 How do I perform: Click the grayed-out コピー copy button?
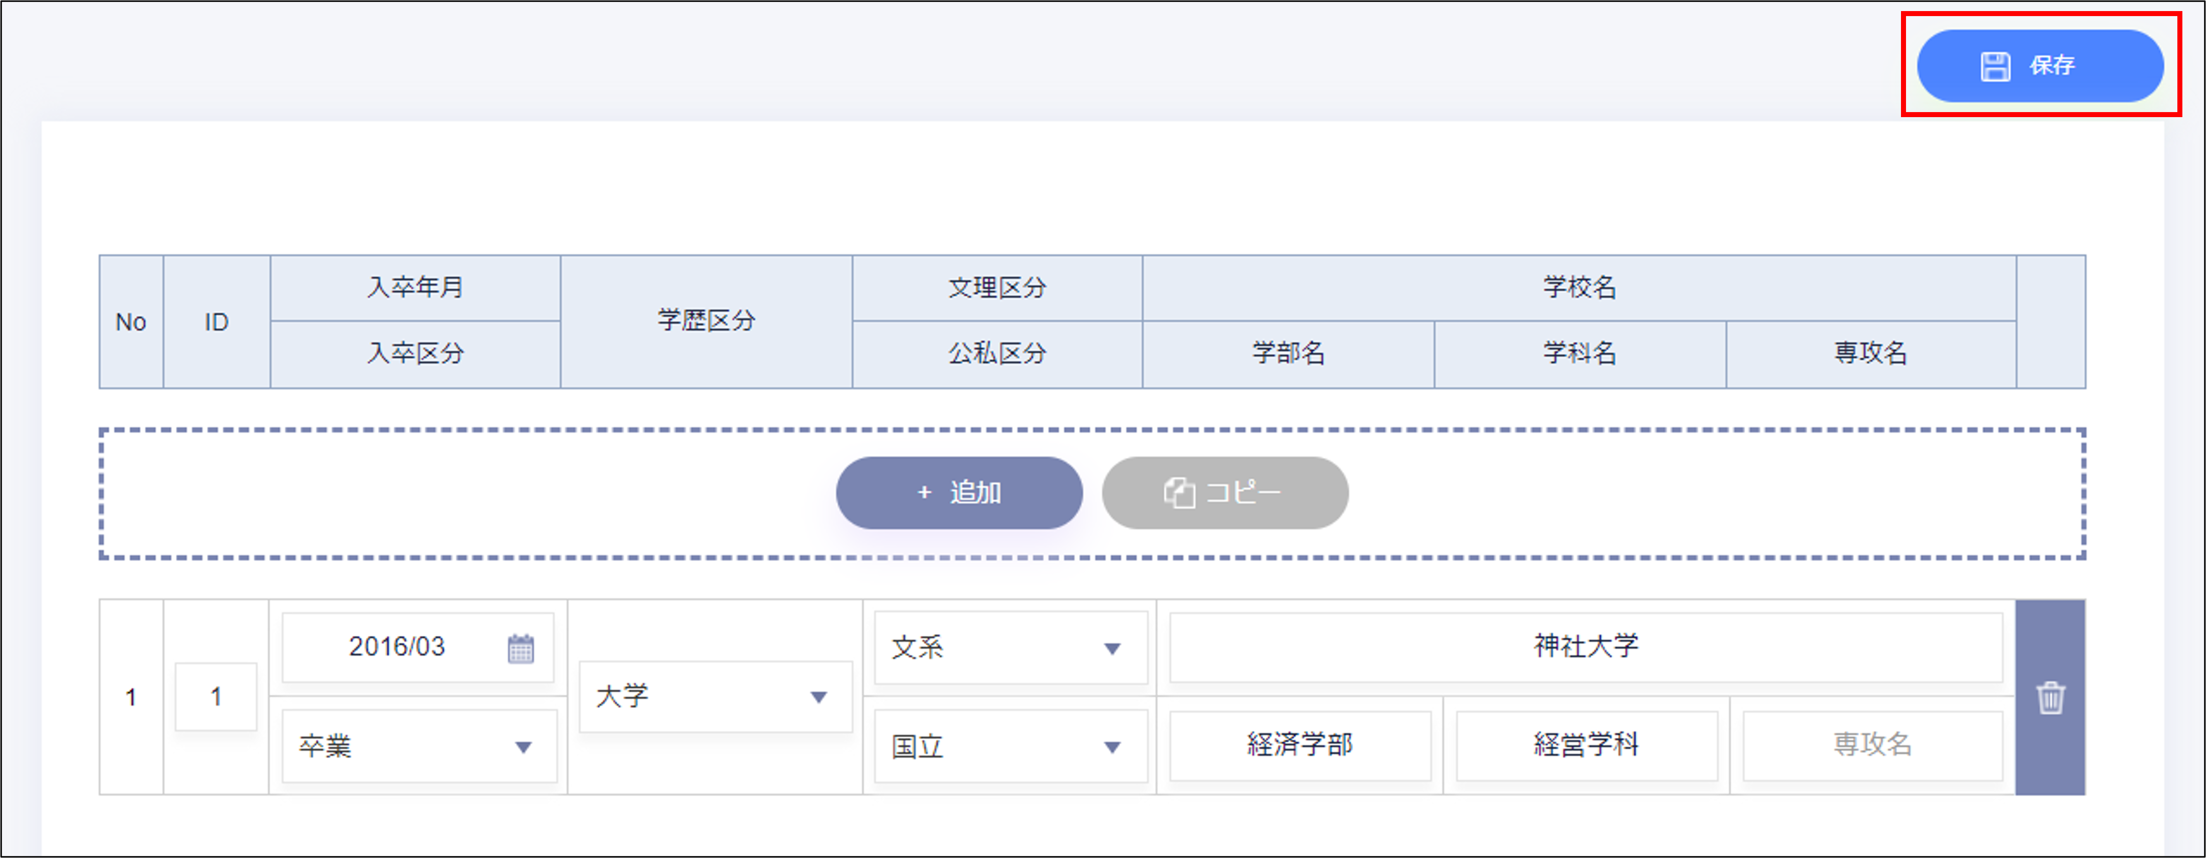pyautogui.click(x=1225, y=492)
